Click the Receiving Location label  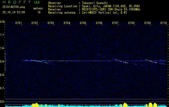[x=63, y=6]
